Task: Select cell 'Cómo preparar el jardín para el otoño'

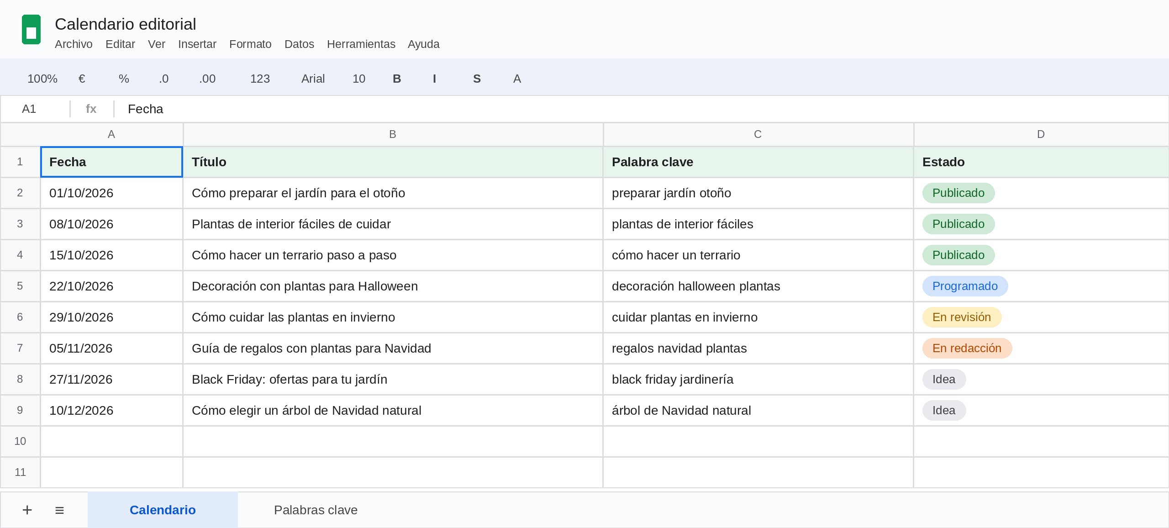Action: pos(393,193)
